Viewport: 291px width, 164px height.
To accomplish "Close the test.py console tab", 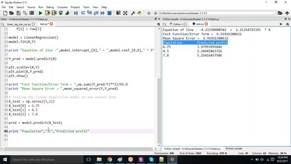I will [206, 24].
